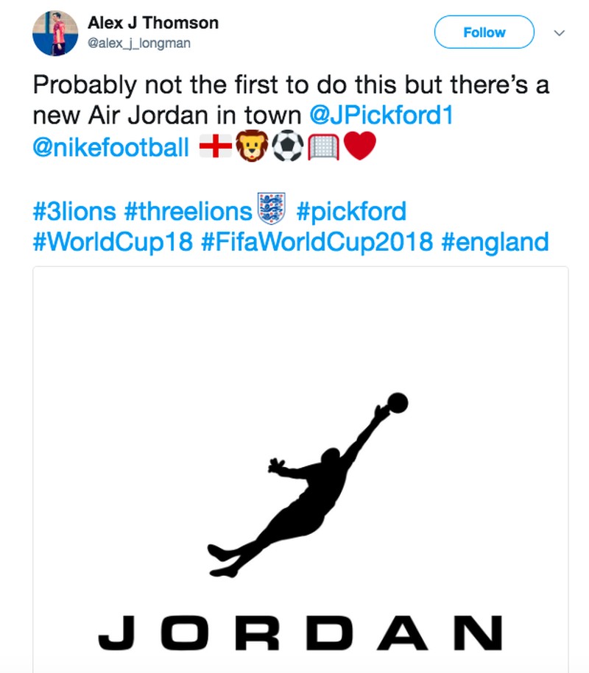Open the tweet options chevron menu
589x673 pixels.
coord(559,33)
